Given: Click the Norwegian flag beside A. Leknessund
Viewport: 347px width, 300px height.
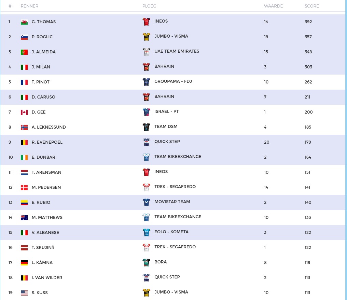Looking at the screenshot, I should coord(24,127).
